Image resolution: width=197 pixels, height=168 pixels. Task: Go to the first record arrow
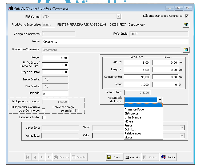(28, 157)
